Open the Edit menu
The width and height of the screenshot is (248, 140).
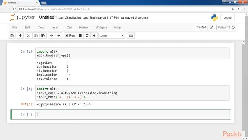(28, 28)
